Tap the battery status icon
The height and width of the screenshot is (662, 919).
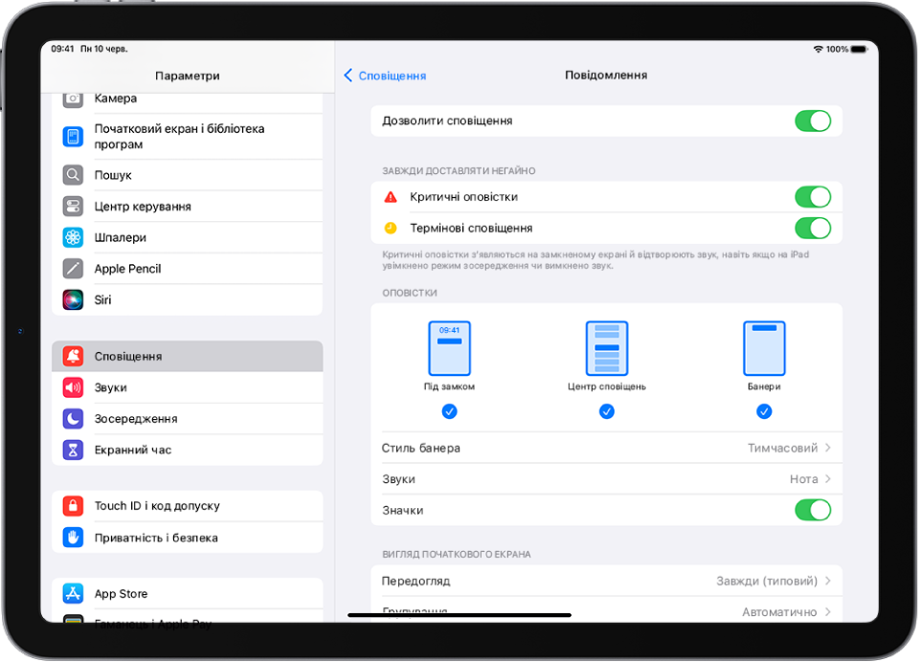tap(859, 49)
